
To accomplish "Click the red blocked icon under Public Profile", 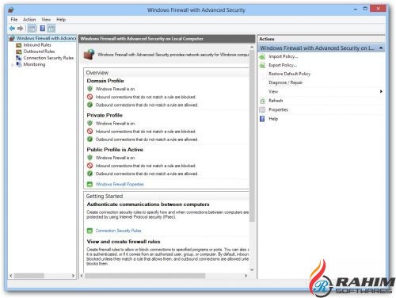I will pyautogui.click(x=89, y=166).
